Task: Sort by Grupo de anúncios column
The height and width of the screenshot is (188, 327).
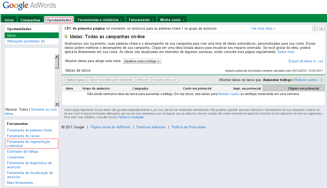Action: [x=96, y=89]
